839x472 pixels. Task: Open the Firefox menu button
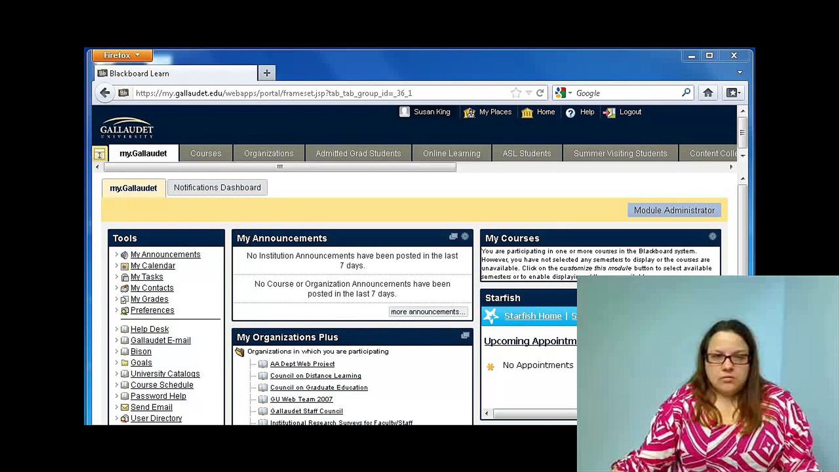pyautogui.click(x=122, y=55)
